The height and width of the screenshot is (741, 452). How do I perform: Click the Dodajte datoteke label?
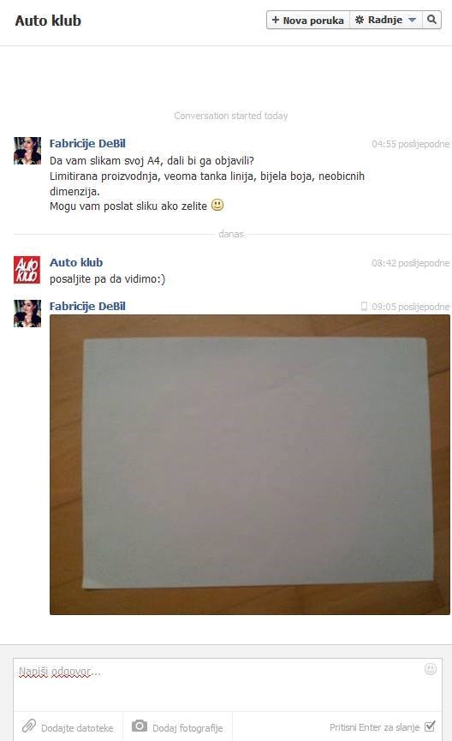tap(77, 728)
